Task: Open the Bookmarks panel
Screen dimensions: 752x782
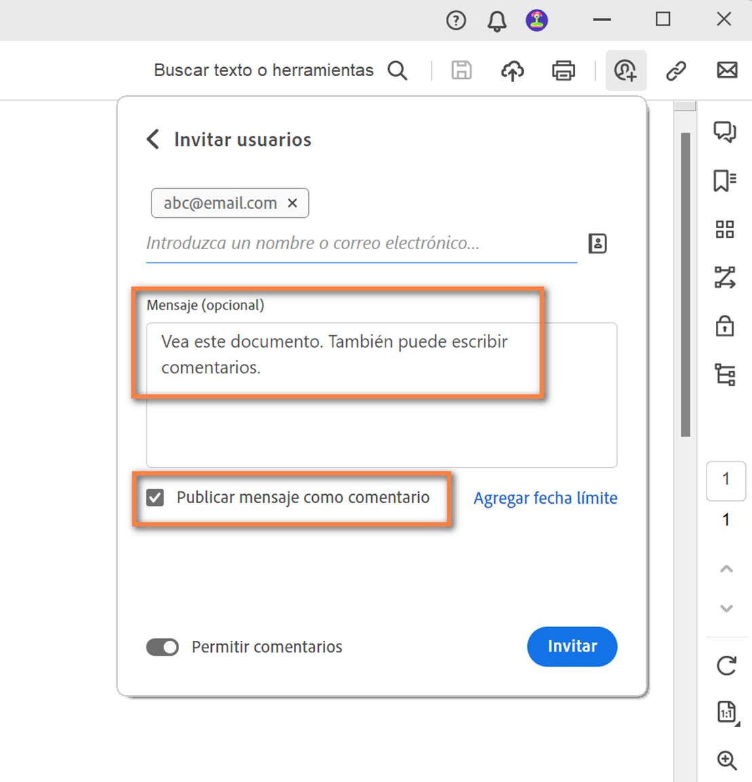Action: coord(725,181)
